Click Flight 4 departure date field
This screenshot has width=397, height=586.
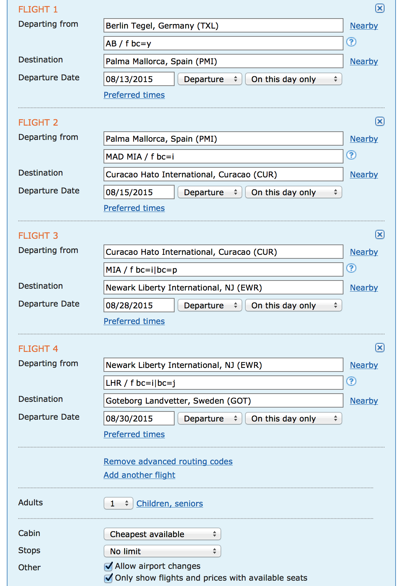139,419
